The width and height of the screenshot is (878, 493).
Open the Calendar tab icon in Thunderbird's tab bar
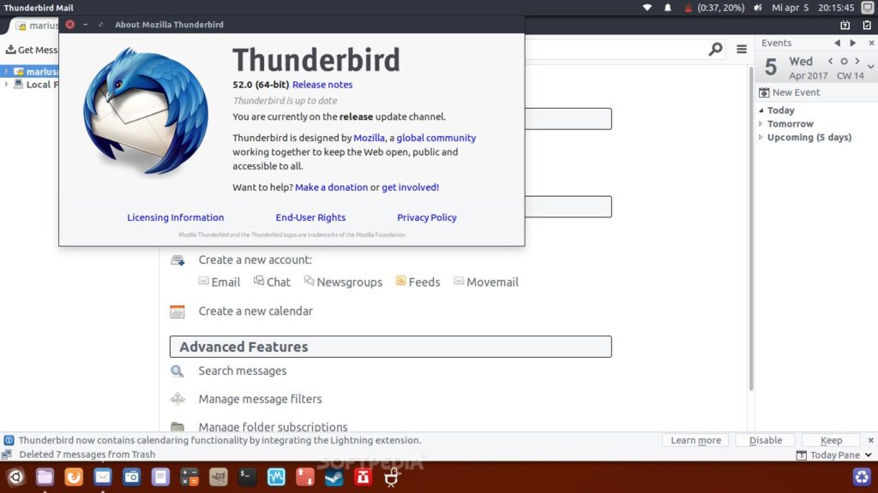click(845, 25)
